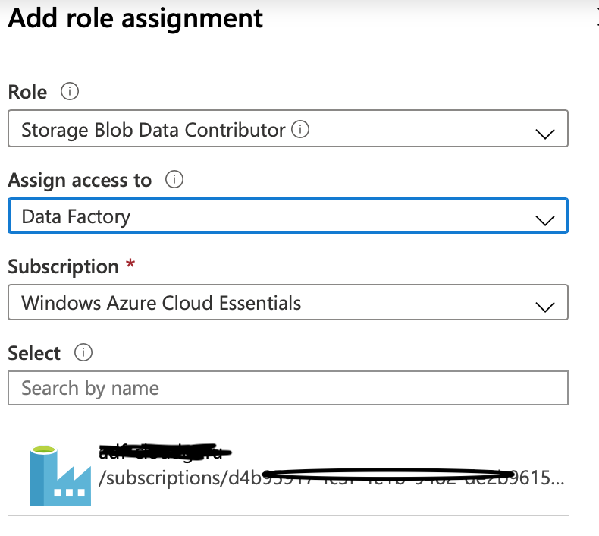This screenshot has height=536, width=599.
Task: Click the chevron arrow in the Role dropdown
Action: pyautogui.click(x=545, y=134)
